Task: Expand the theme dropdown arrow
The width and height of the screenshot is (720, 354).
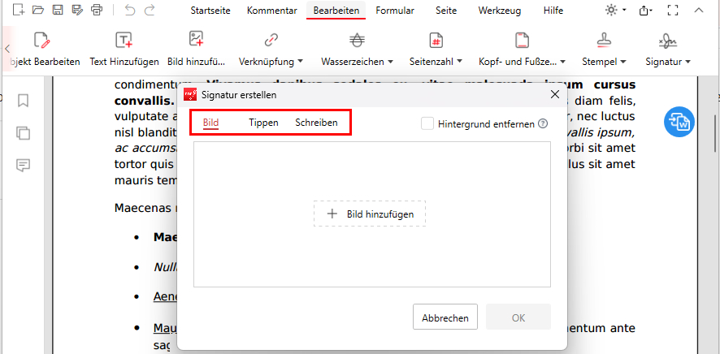Action: (624, 11)
